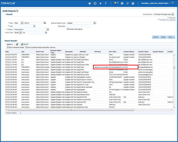178x142 pixels.
Task: Click the Detach button label
Action: (x=26, y=44)
